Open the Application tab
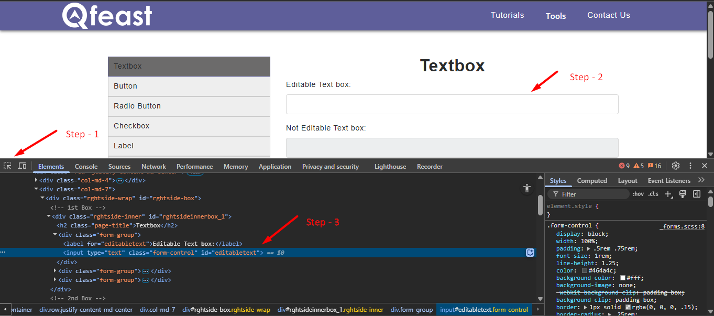This screenshot has height=316, width=714. click(275, 167)
